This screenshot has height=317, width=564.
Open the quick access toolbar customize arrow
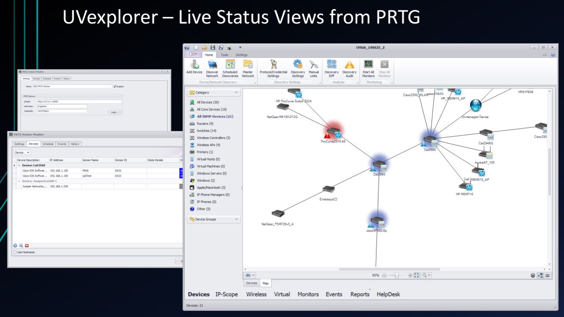pyautogui.click(x=241, y=48)
